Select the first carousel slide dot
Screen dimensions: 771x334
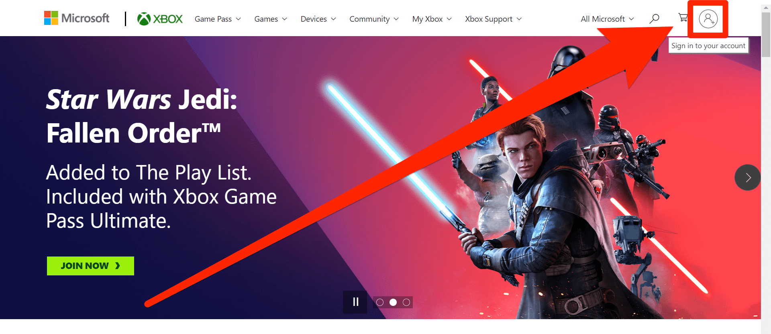coord(380,302)
